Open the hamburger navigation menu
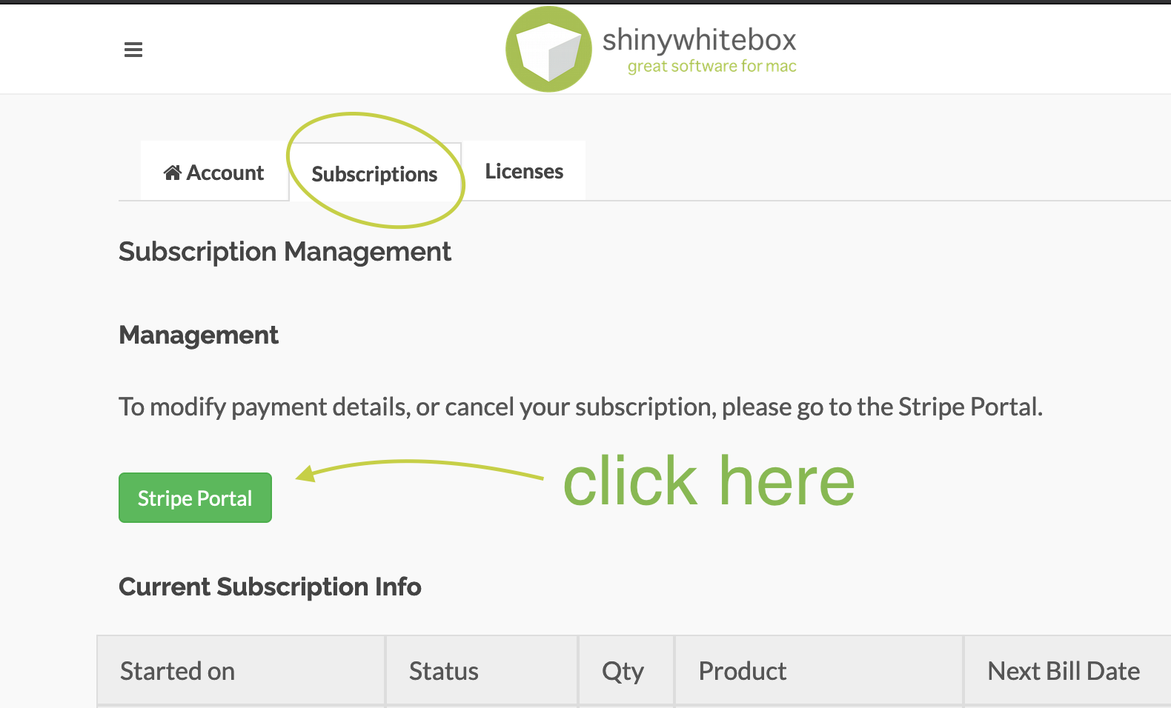Image resolution: width=1171 pixels, height=708 pixels. click(x=133, y=50)
